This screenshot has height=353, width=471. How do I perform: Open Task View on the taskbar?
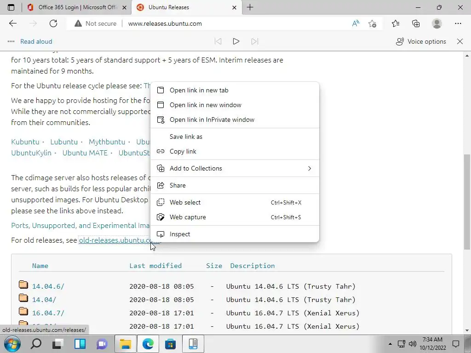(x=57, y=344)
